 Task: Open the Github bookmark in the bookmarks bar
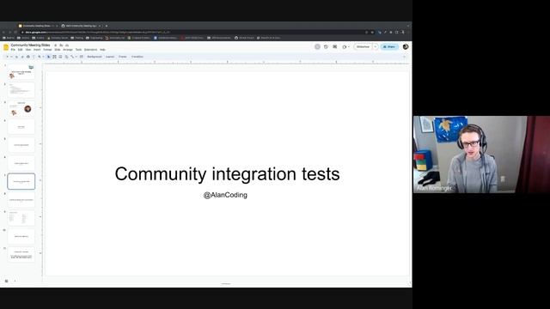244,38
